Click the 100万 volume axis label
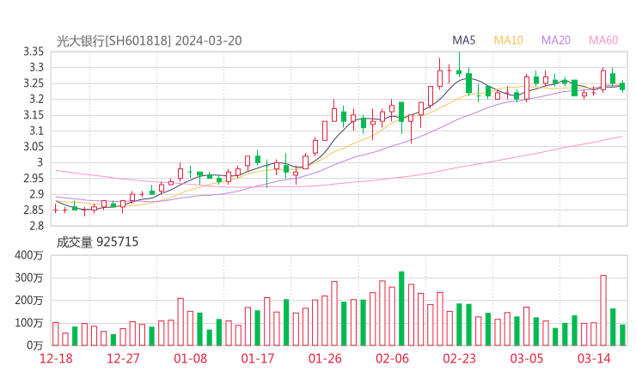Screen dimensions: 636x378 (29, 323)
